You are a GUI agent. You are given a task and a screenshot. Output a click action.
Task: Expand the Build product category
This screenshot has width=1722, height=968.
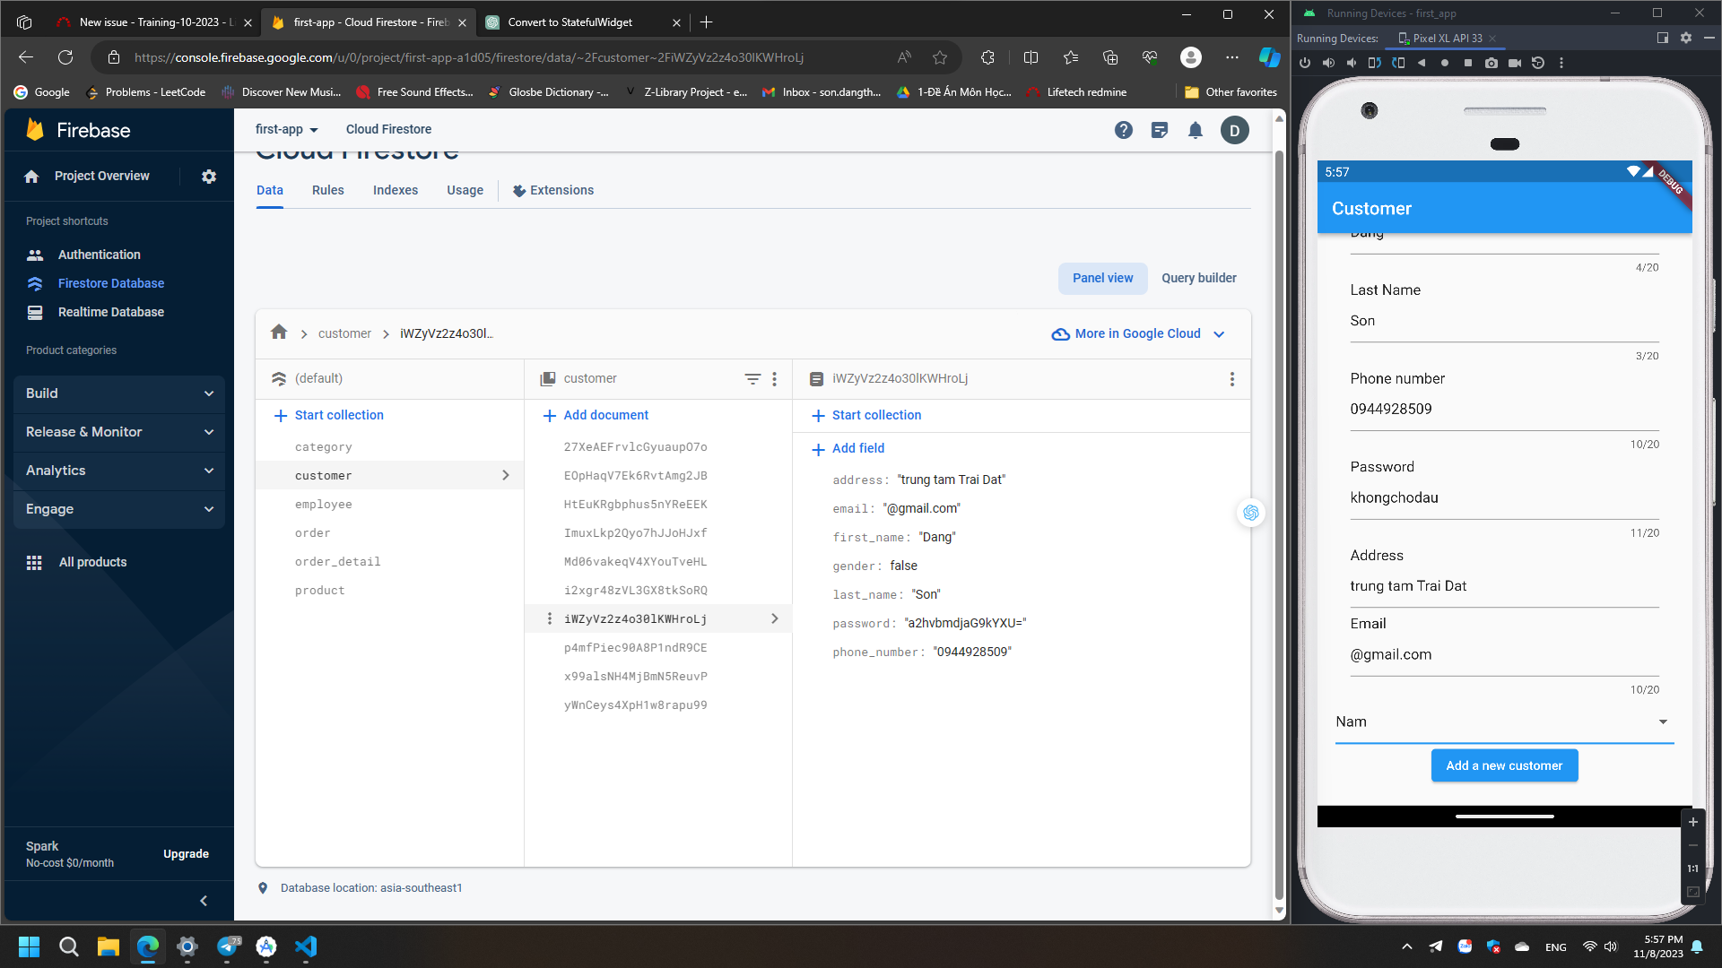click(x=118, y=393)
